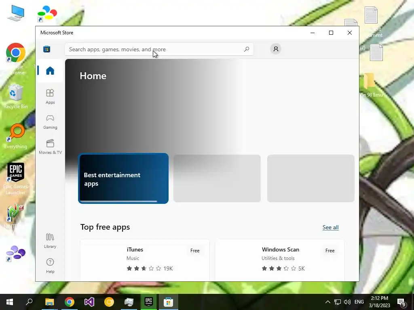Click Utilities & tools under Windows Scan
Viewport: 414px width, 310px height.
click(x=278, y=258)
